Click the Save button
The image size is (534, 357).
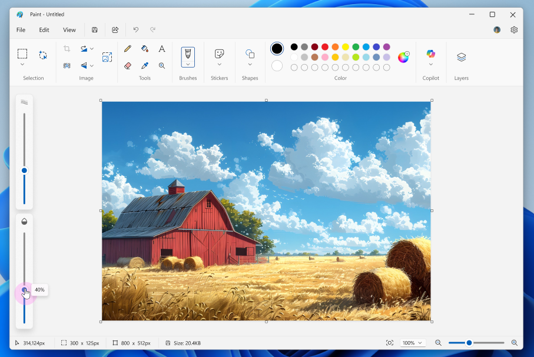(94, 29)
